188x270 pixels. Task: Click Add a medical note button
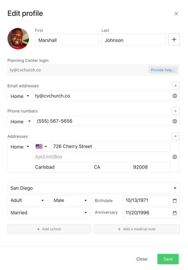pyautogui.click(x=137, y=229)
